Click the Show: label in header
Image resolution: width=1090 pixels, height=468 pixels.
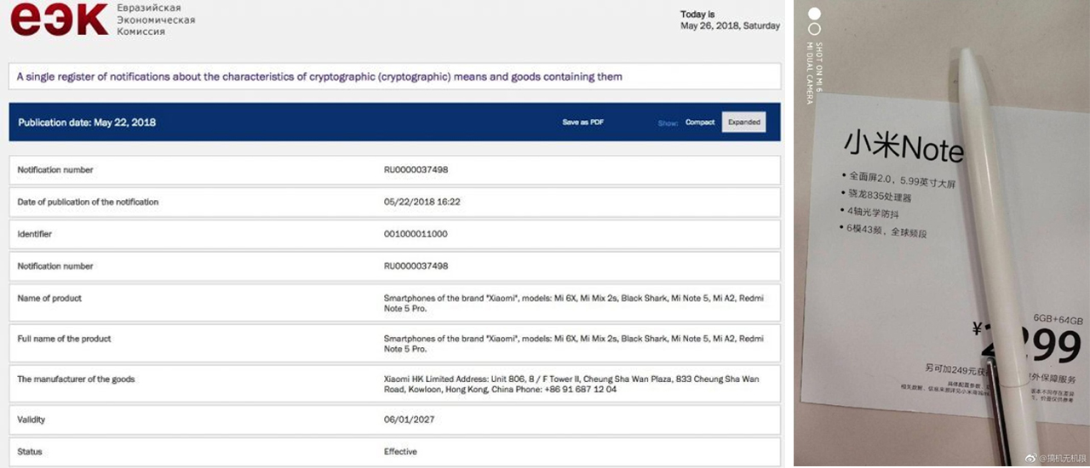(x=668, y=123)
